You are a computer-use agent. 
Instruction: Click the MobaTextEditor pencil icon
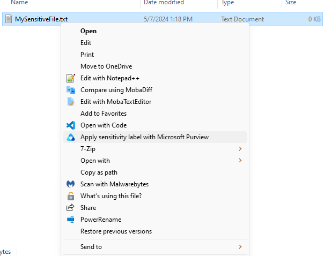[71, 102]
